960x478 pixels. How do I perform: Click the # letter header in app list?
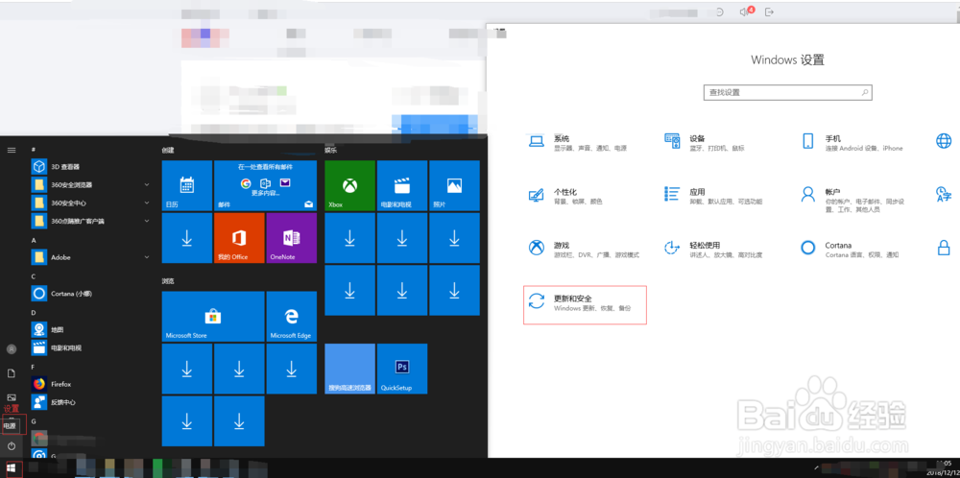tap(33, 150)
